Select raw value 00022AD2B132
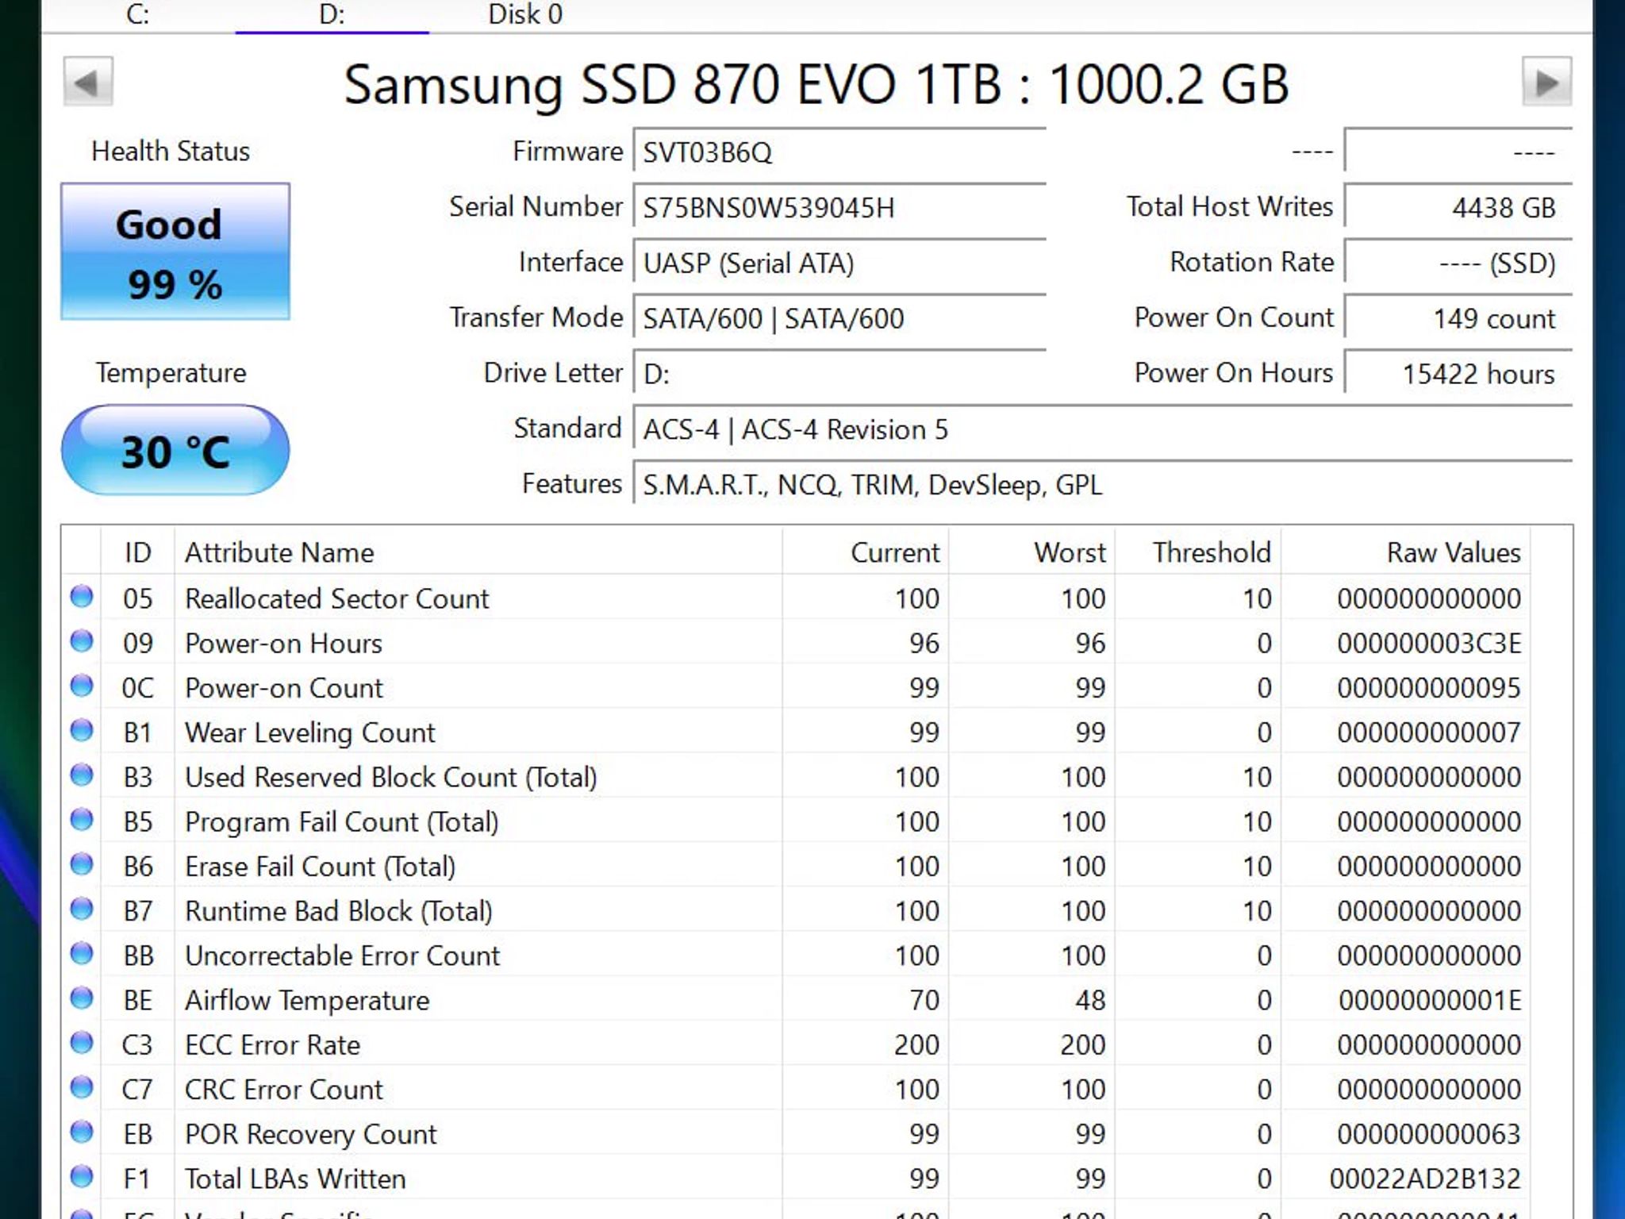The width and height of the screenshot is (1625, 1219). coord(1425,1179)
